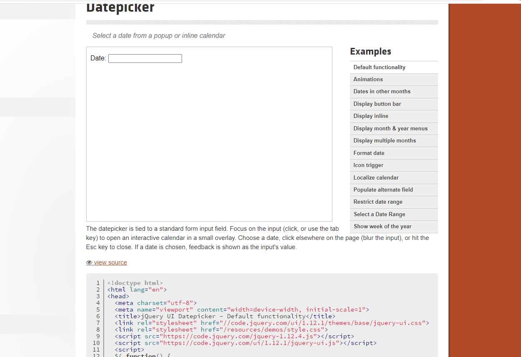The height and width of the screenshot is (357, 521).
Task: Open Display month & year menus example
Action: [394, 128]
